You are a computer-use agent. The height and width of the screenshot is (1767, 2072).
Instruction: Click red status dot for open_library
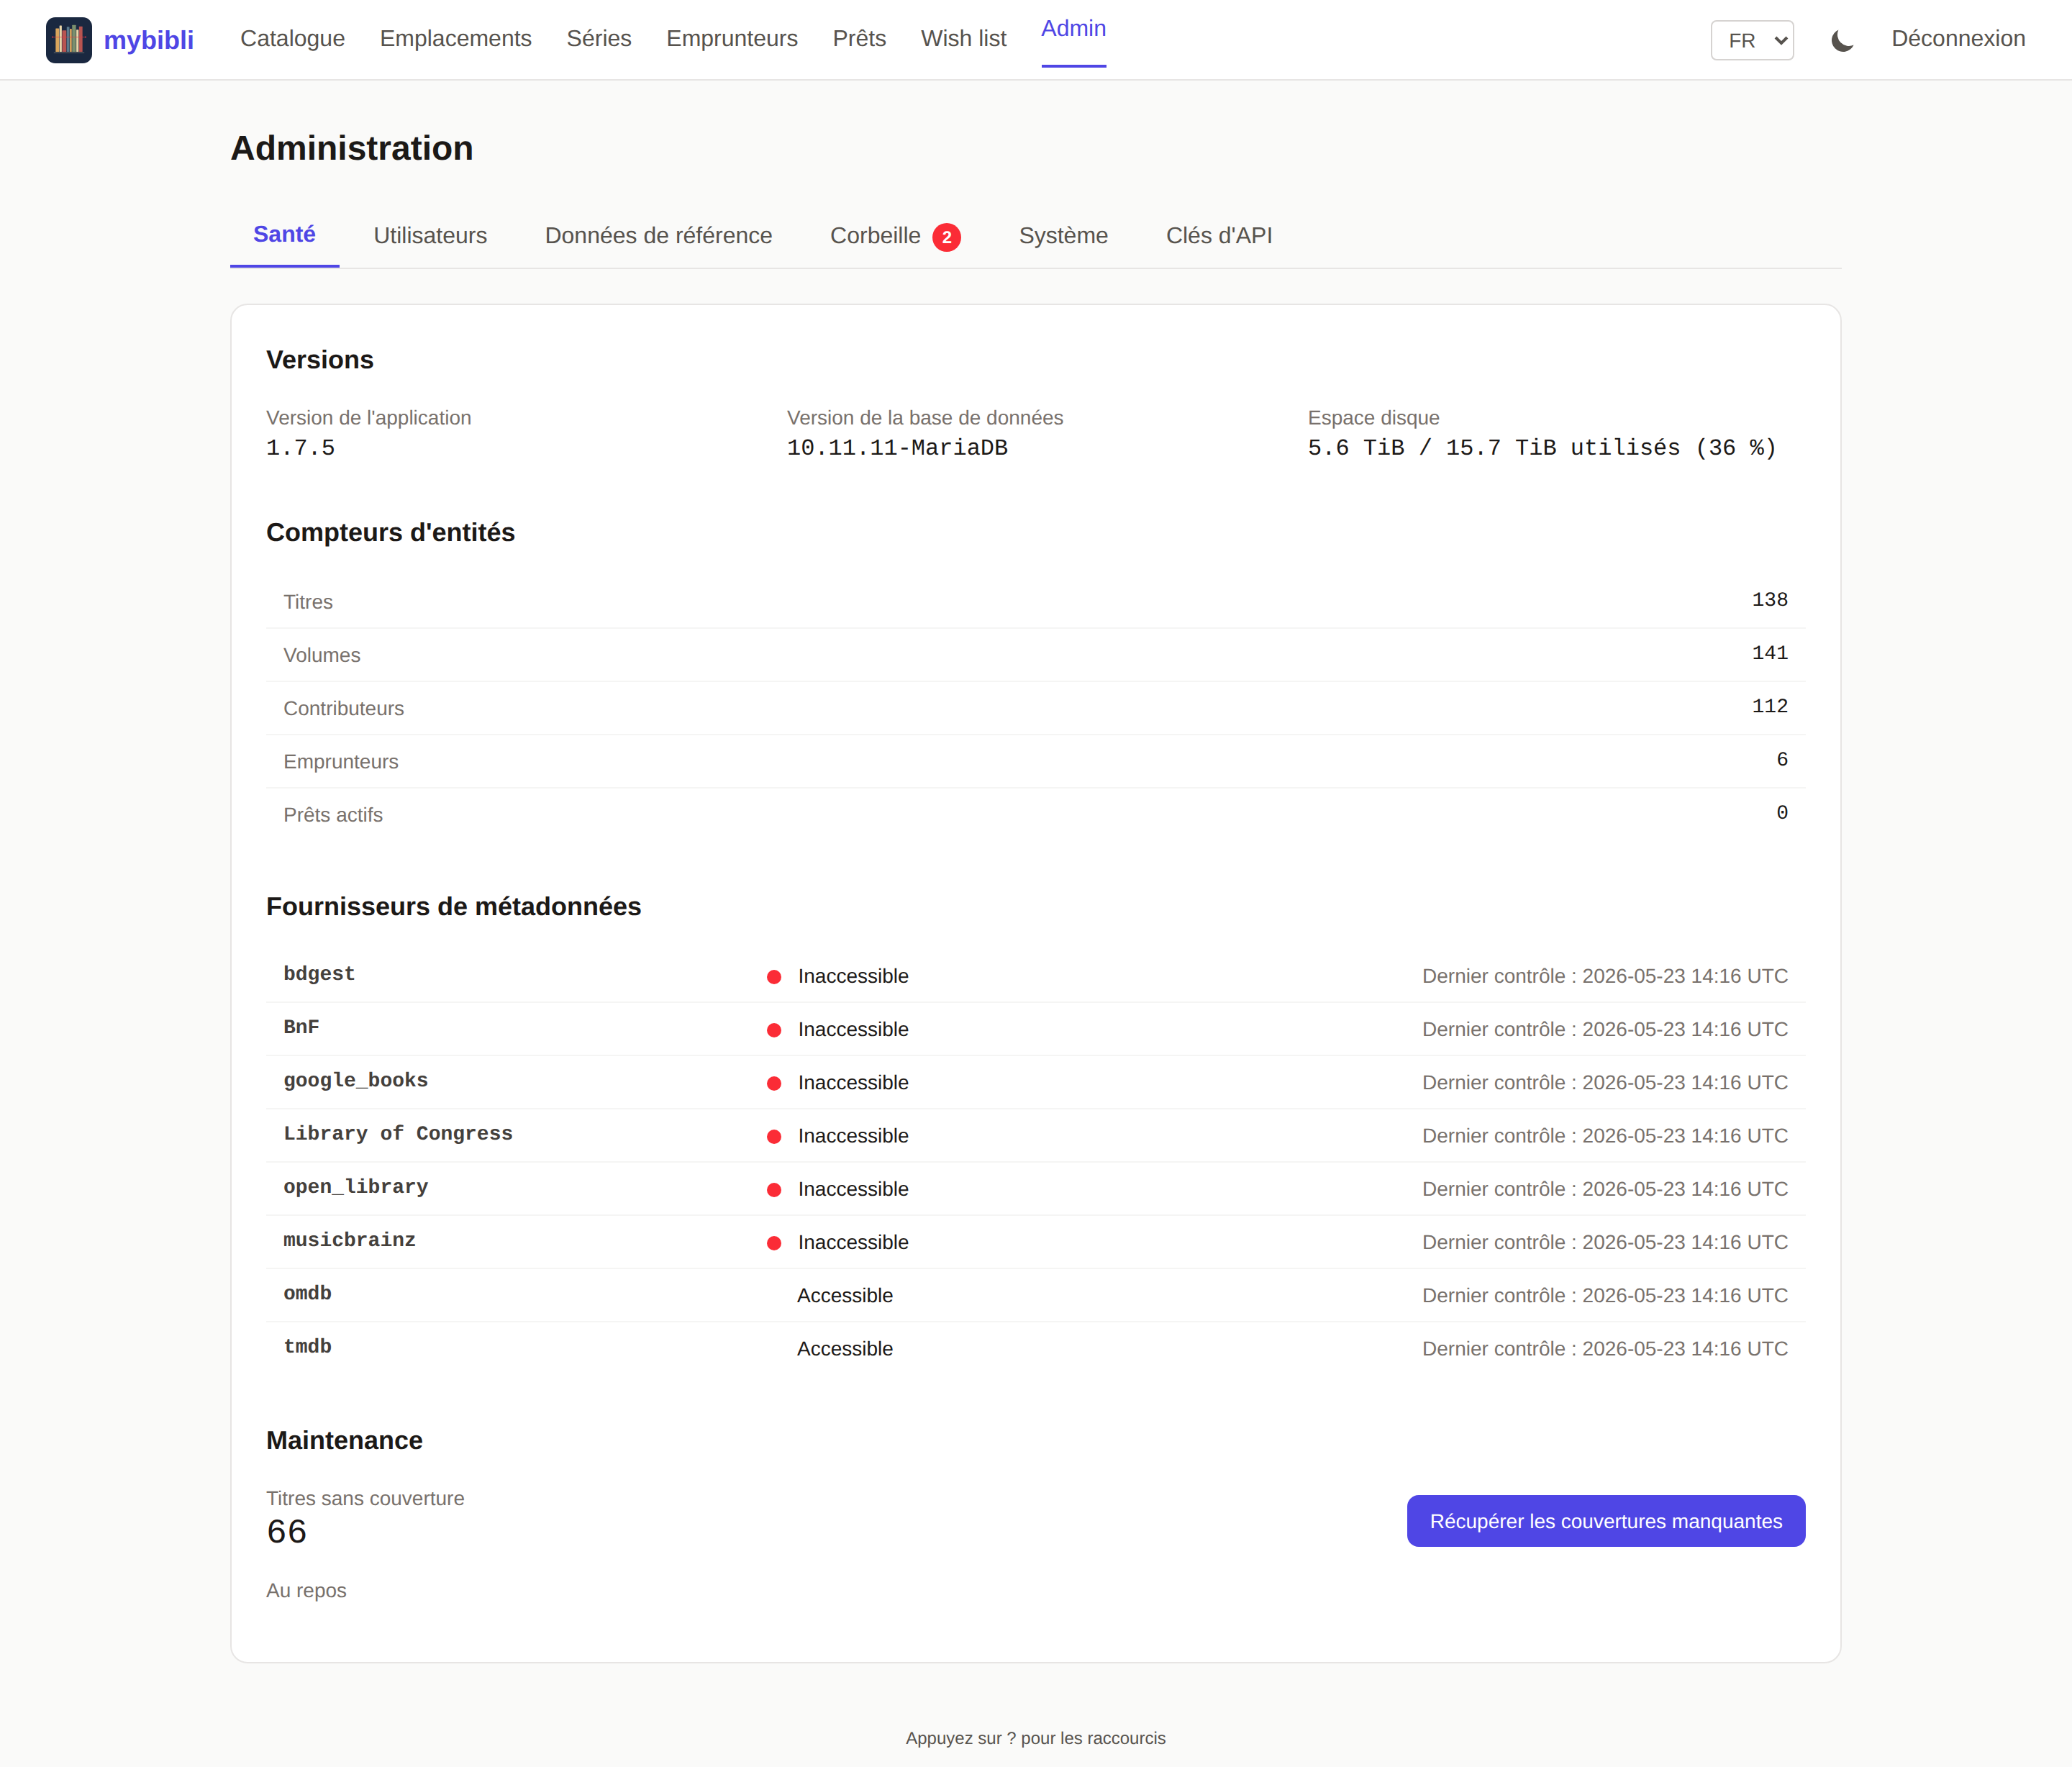774,1190
